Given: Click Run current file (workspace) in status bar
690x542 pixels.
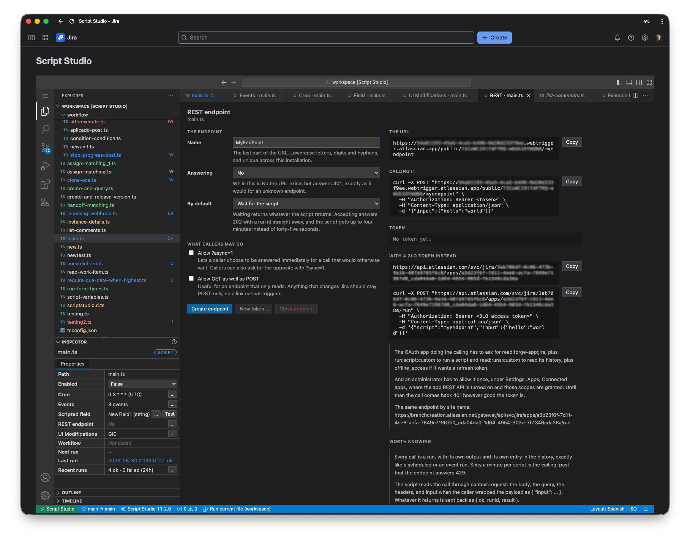Looking at the screenshot, I should [237, 509].
